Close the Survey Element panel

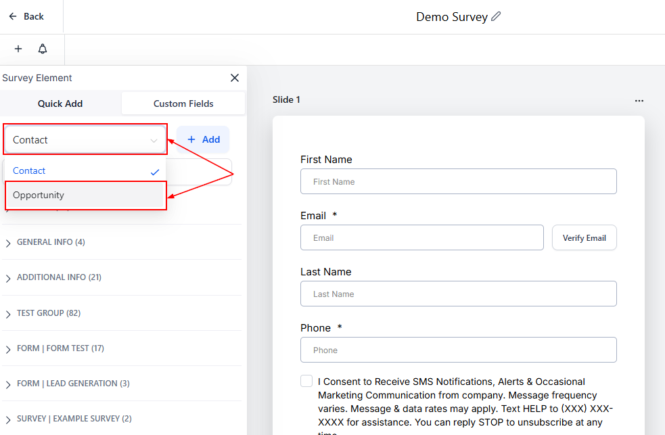(x=235, y=78)
